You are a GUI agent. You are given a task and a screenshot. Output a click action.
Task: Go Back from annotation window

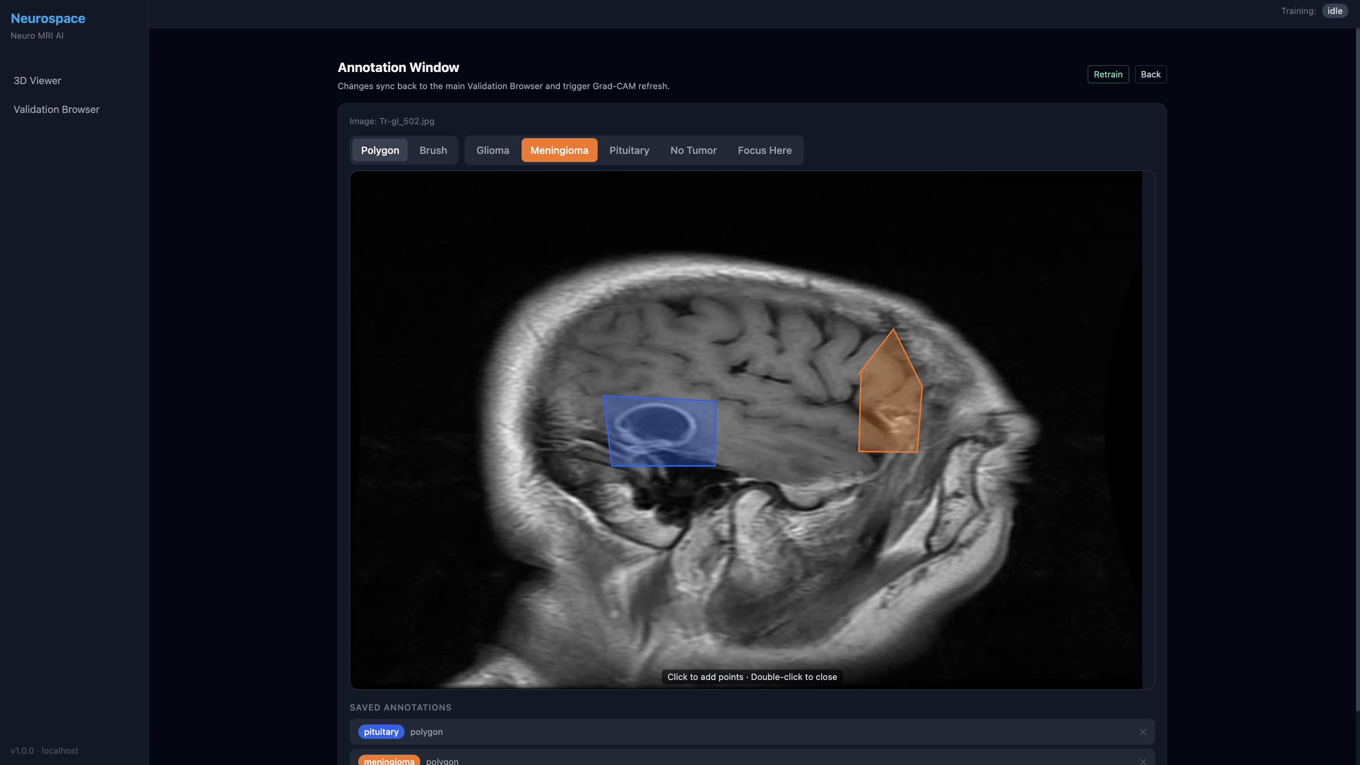click(1150, 74)
